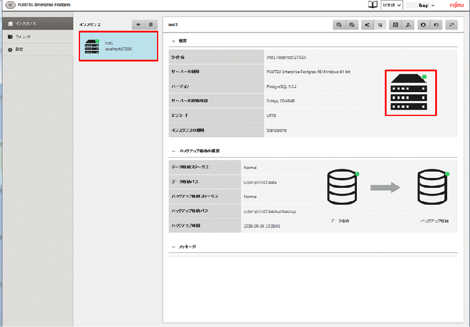Click the inst1 heading in detail panel
This screenshot has height=327, width=470.
coord(173,24)
